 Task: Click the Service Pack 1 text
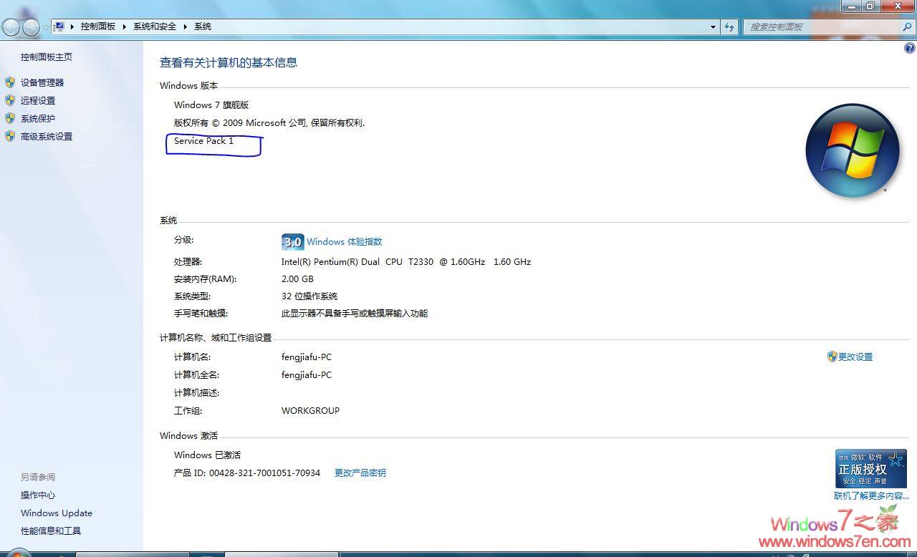coord(204,140)
